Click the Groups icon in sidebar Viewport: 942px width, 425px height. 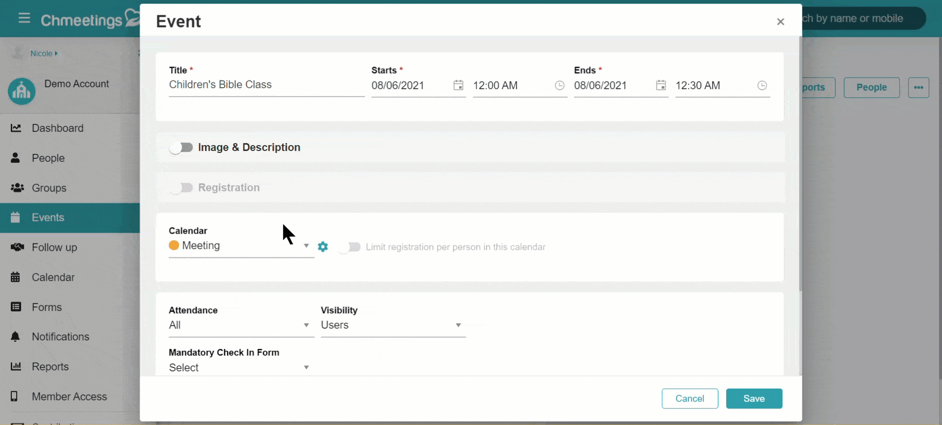tap(17, 188)
